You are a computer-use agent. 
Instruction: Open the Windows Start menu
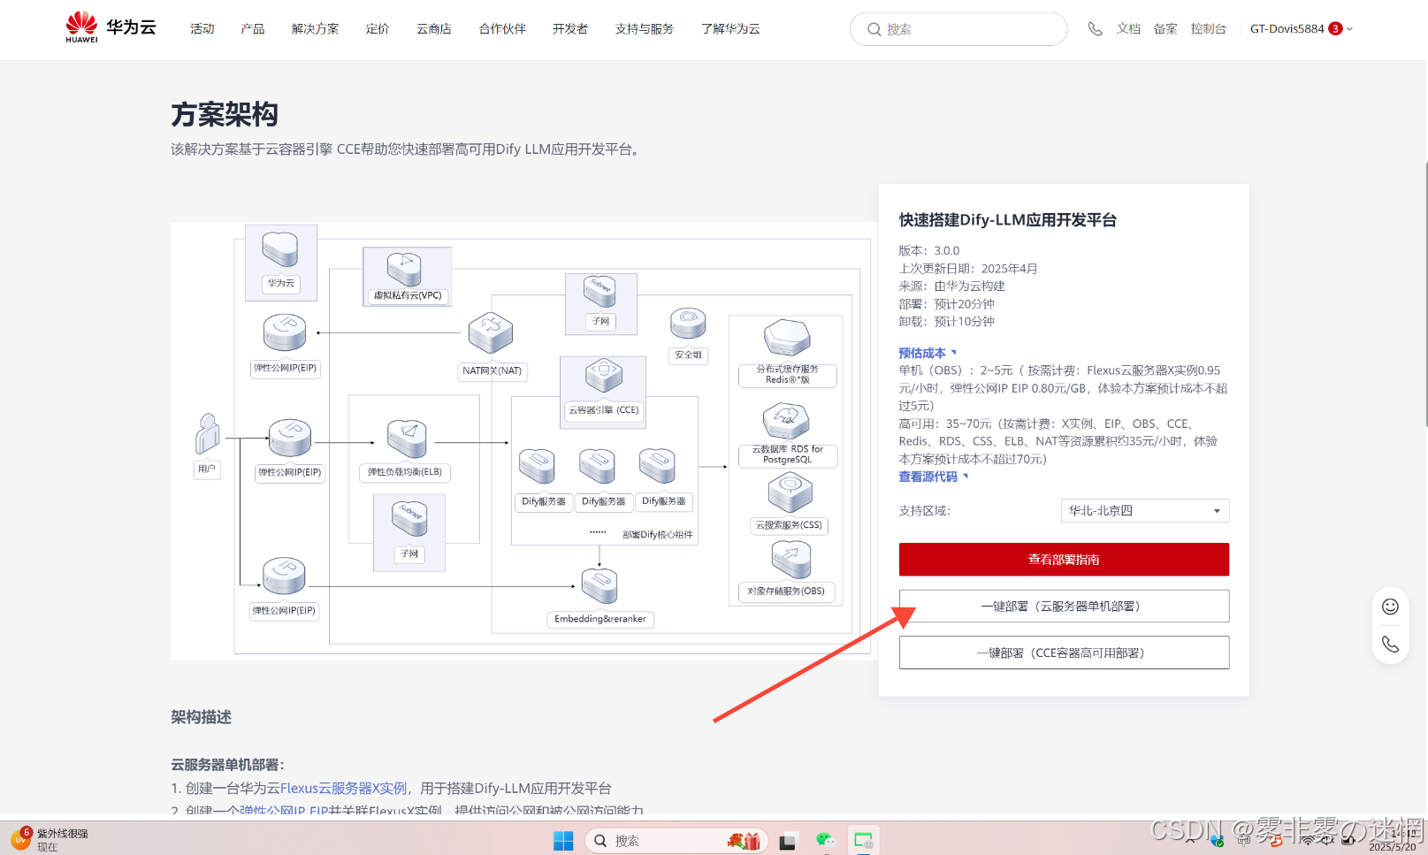click(563, 840)
